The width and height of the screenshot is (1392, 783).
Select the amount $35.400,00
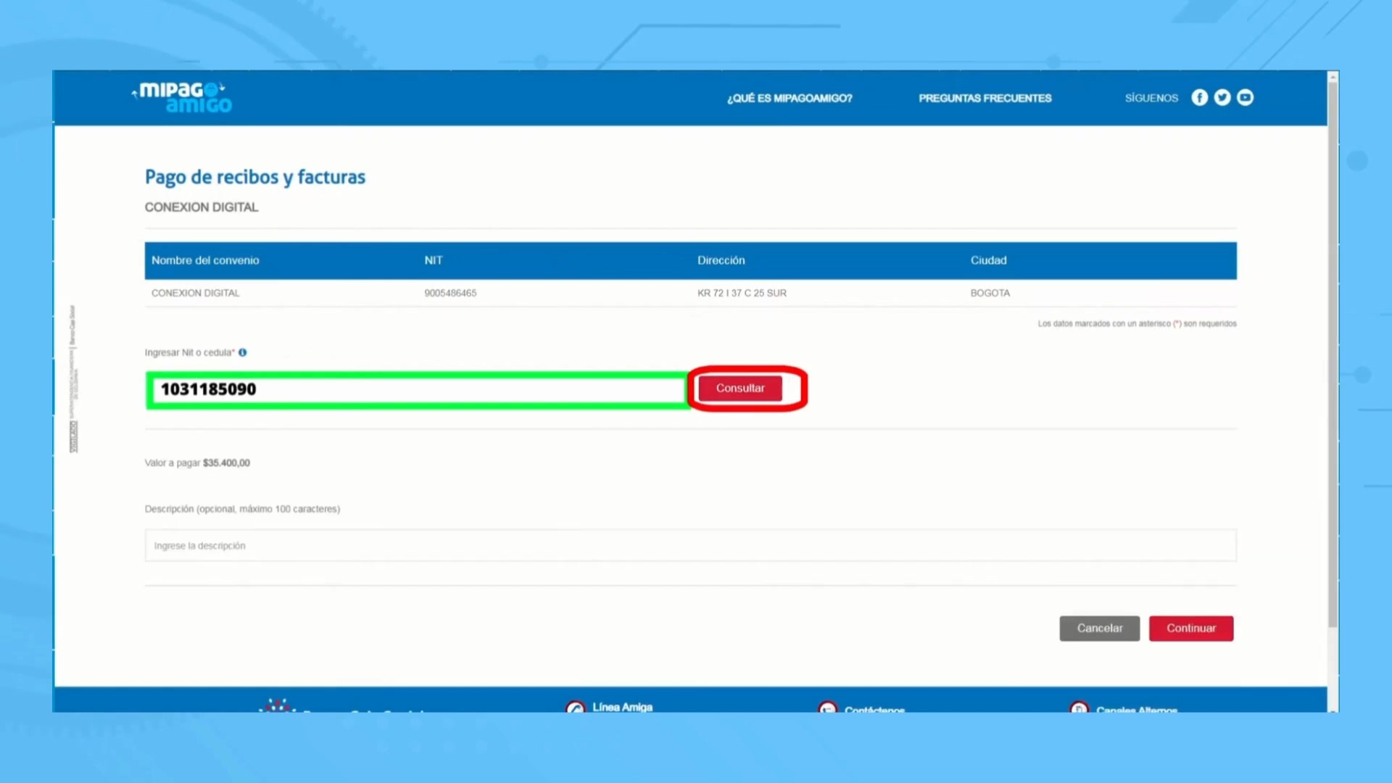click(226, 463)
